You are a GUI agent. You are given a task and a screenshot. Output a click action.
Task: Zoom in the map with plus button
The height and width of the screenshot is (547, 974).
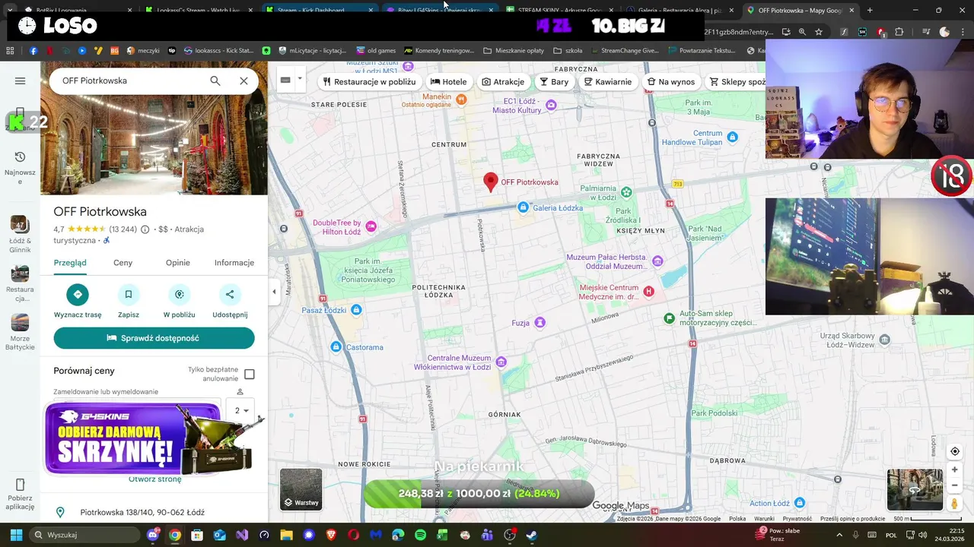[x=955, y=470]
